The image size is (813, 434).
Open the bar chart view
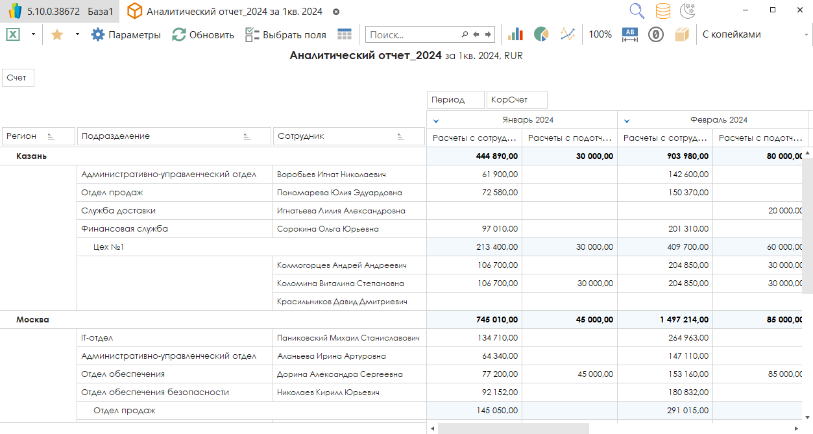[516, 34]
